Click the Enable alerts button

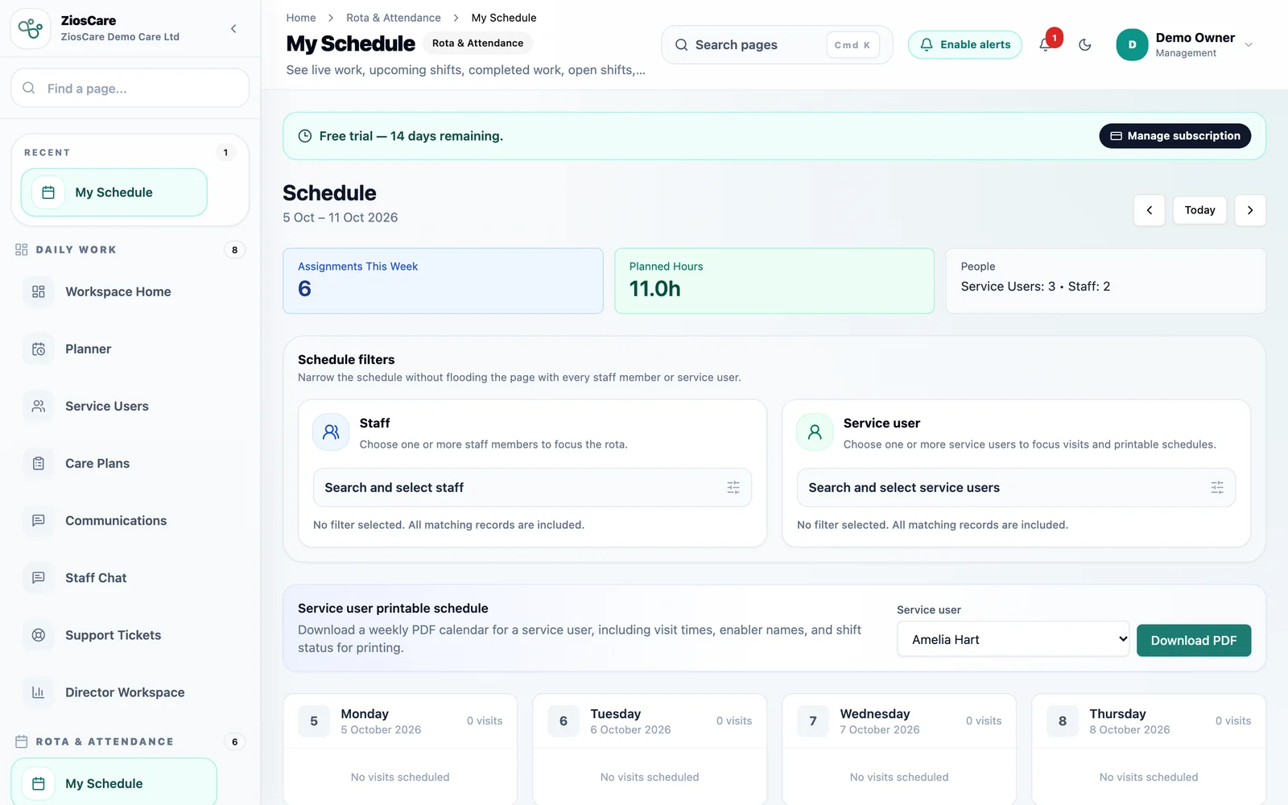pyautogui.click(x=965, y=45)
